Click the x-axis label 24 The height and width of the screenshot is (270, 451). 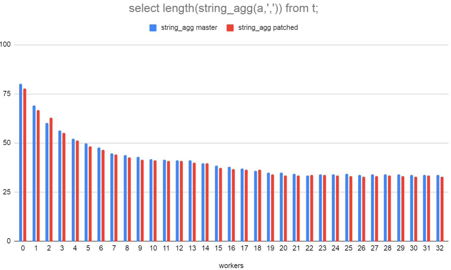(x=335, y=249)
